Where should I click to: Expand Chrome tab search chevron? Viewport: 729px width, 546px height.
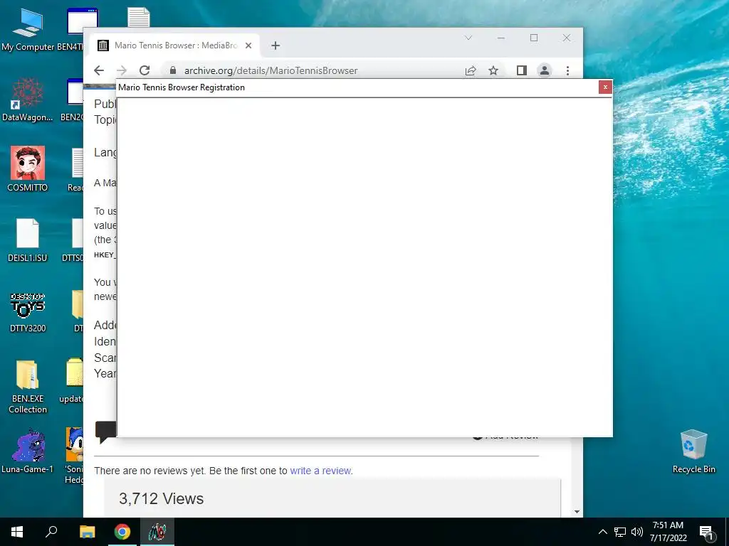[468, 38]
